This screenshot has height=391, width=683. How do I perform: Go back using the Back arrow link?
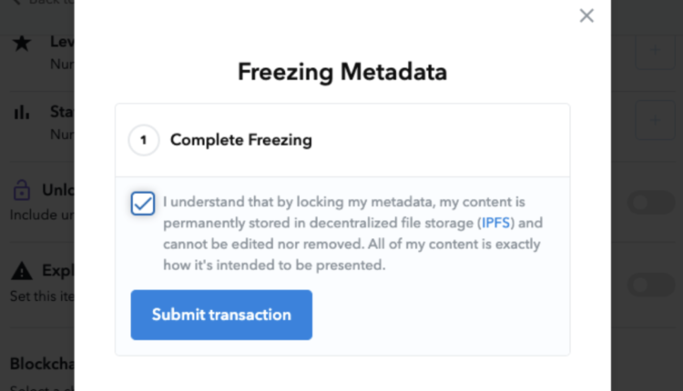point(36,3)
